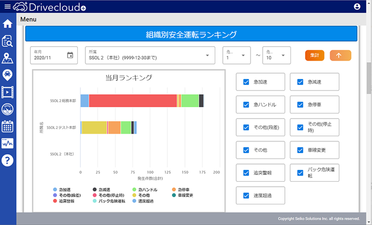The height and width of the screenshot is (225, 372).
Task: Click the 当月ランキング chart title
Action: [x=129, y=78]
